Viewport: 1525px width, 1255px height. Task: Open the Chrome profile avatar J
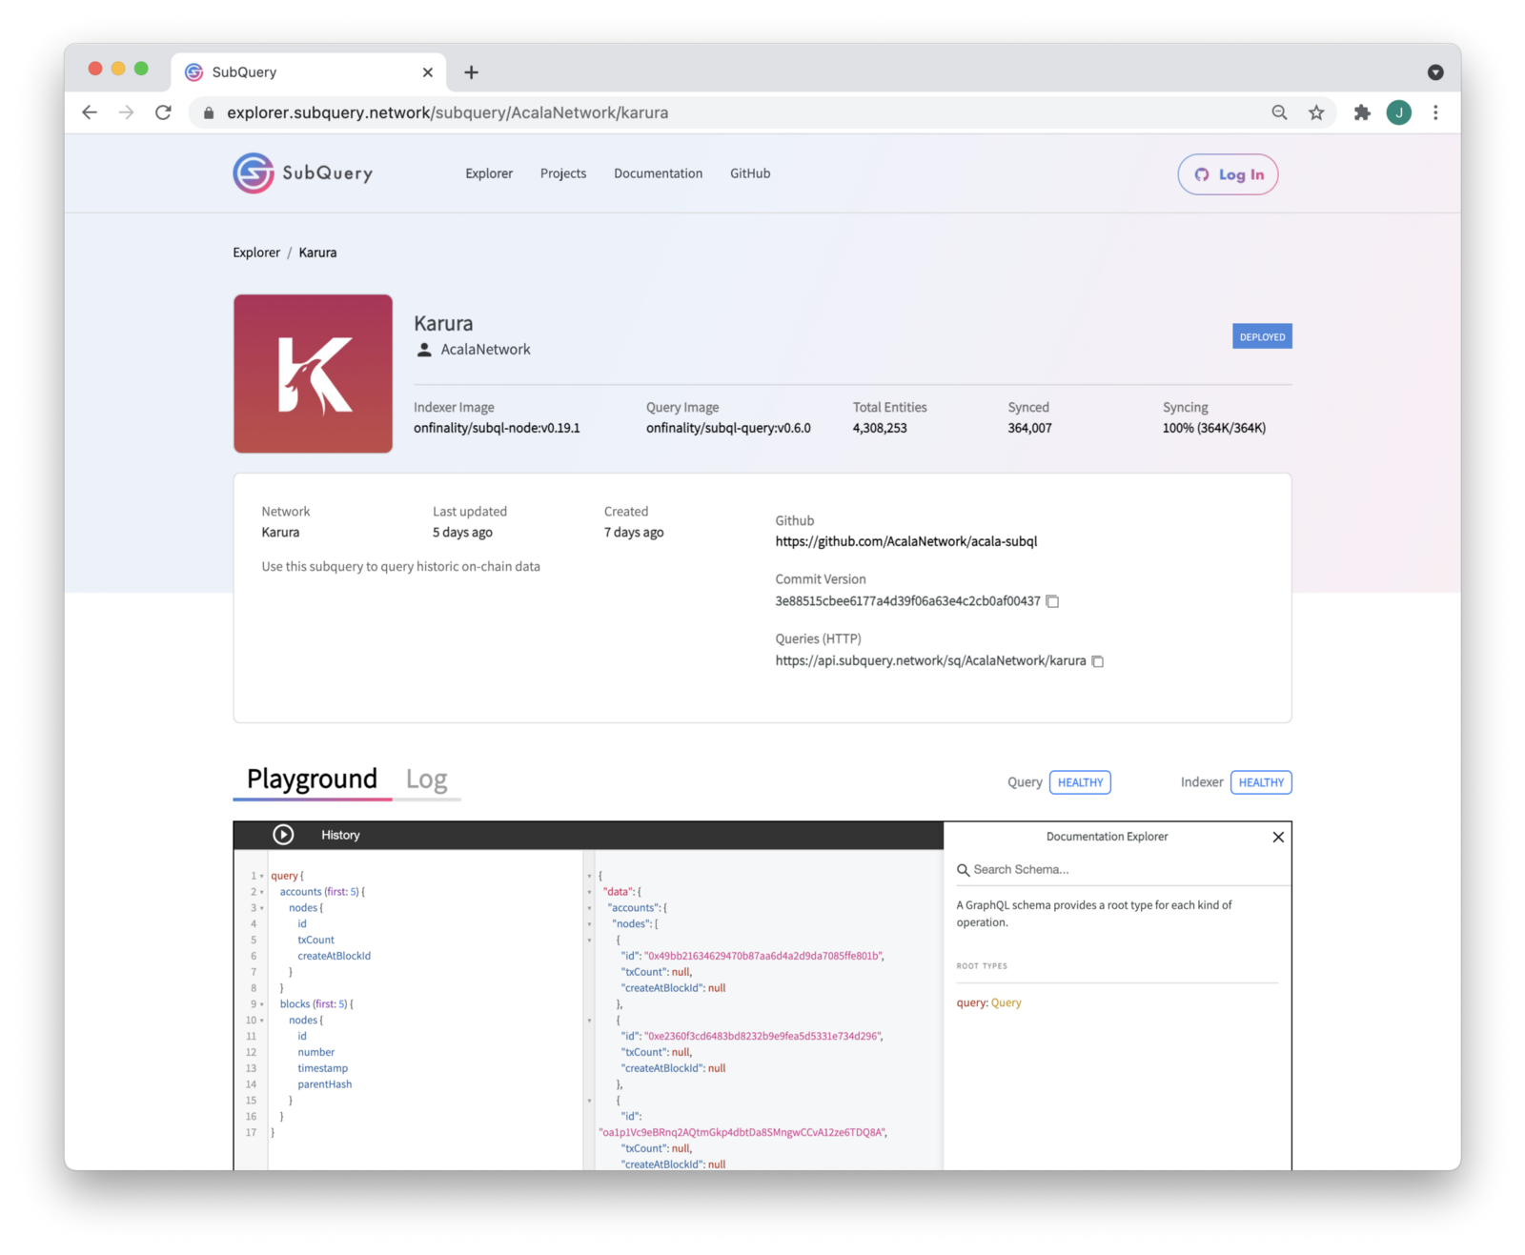point(1398,112)
